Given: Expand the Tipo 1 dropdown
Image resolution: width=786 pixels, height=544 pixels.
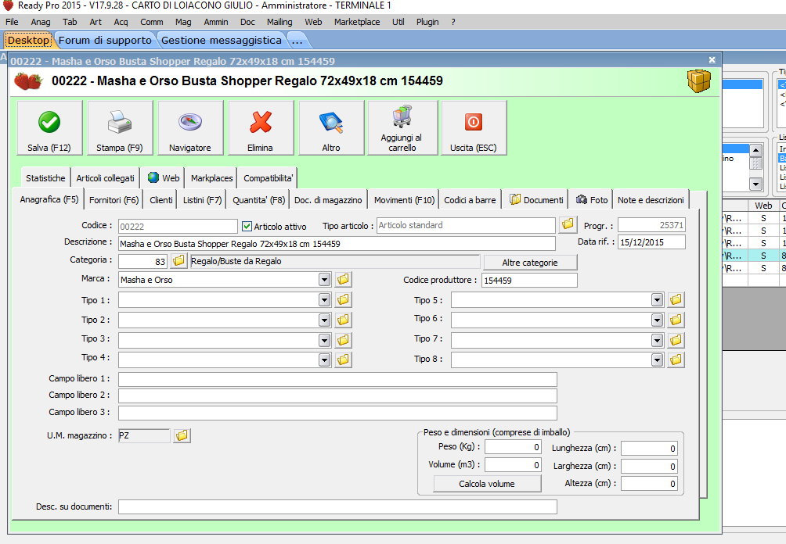Looking at the screenshot, I should (x=324, y=300).
